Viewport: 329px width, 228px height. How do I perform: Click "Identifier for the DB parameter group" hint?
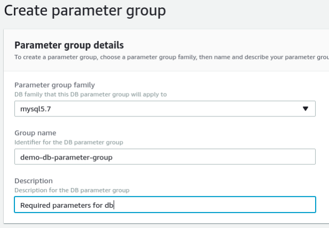[x=68, y=142]
